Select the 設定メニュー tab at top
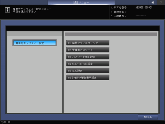This screenshot has width=165, height=124. click(x=81, y=2)
